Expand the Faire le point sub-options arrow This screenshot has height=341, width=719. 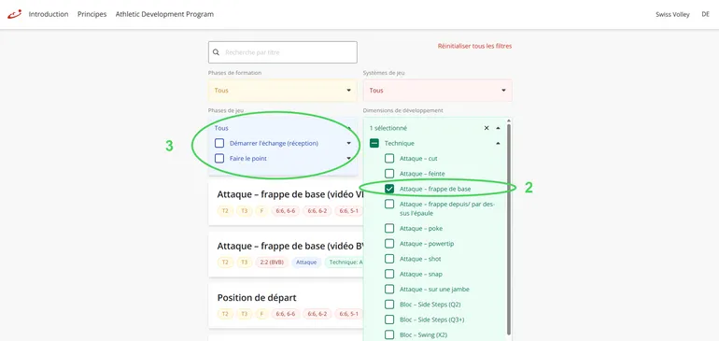(x=349, y=158)
